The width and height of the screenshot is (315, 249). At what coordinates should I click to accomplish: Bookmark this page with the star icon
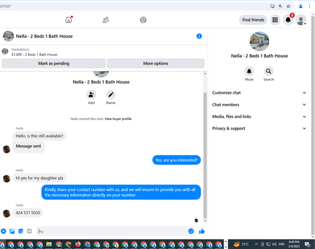[289, 6]
